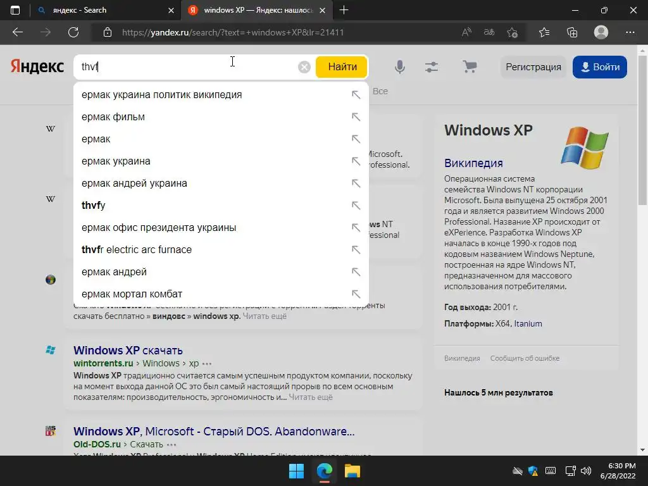Click the Регистрация button

click(x=533, y=67)
